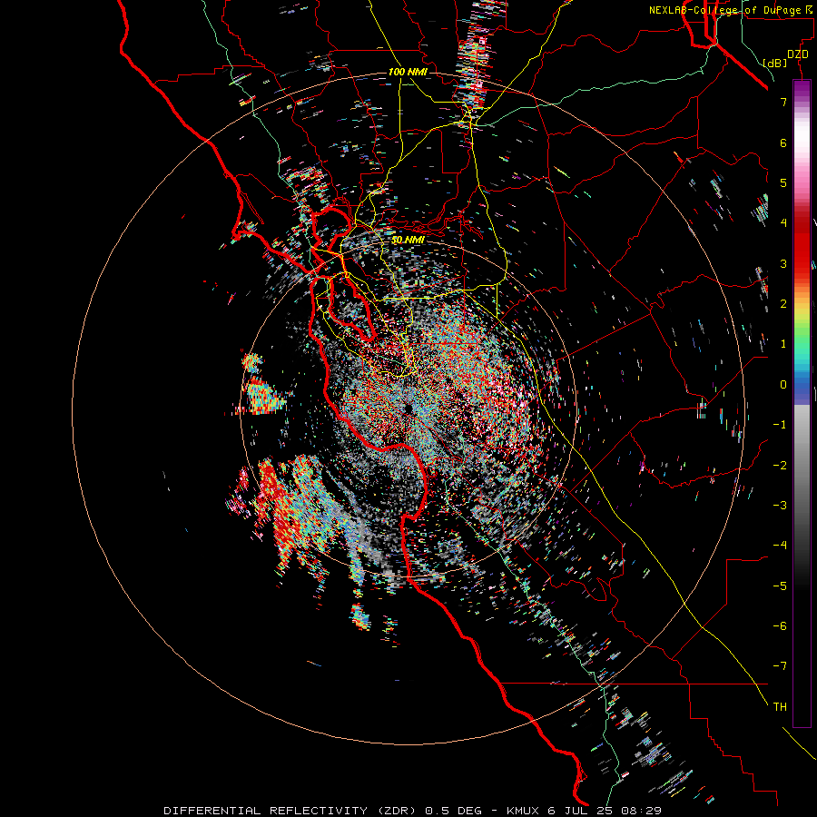
Task: Click the "DIFFERENTIAL REFLECTIVITY (ZDR)" caption text
Action: coord(290,811)
